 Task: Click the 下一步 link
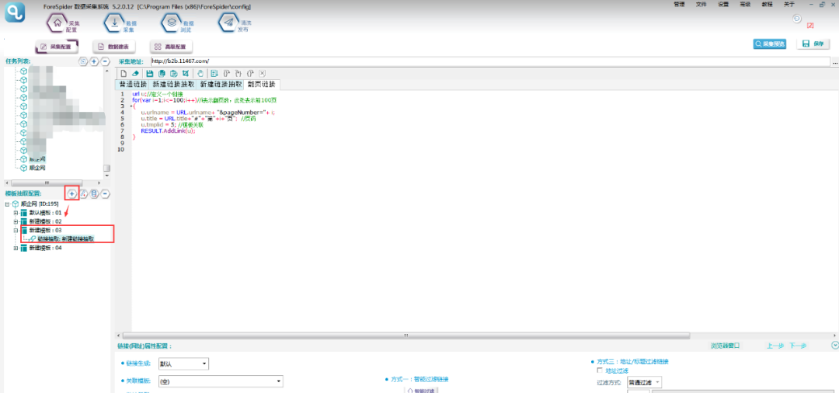(797, 346)
